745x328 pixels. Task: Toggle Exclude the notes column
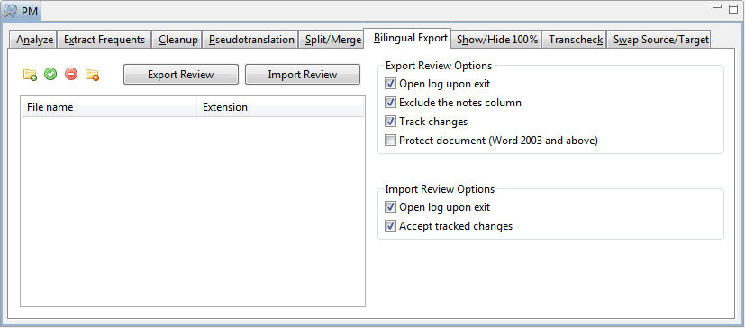tap(391, 103)
